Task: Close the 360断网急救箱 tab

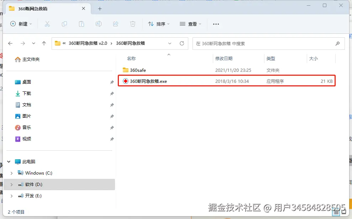Action: pyautogui.click(x=84, y=9)
